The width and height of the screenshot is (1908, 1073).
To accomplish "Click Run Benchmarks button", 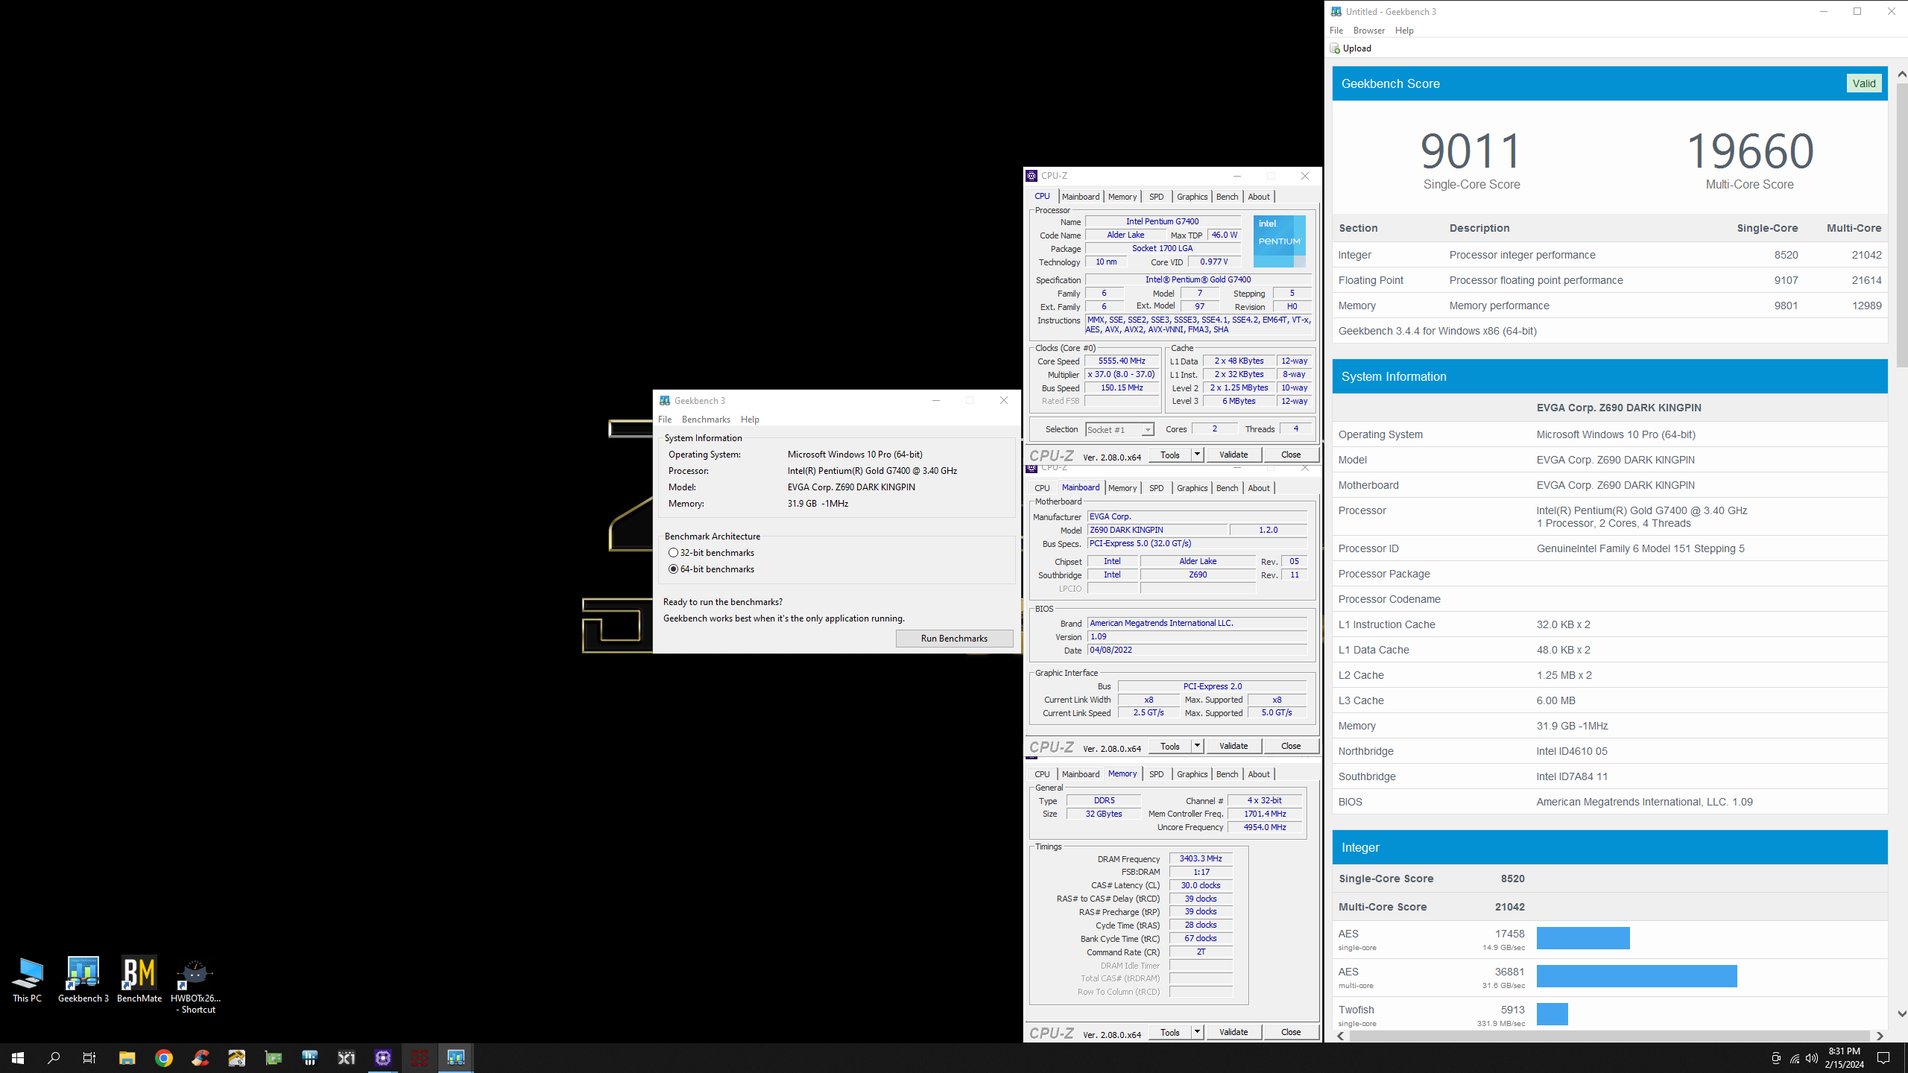I will click(x=954, y=639).
